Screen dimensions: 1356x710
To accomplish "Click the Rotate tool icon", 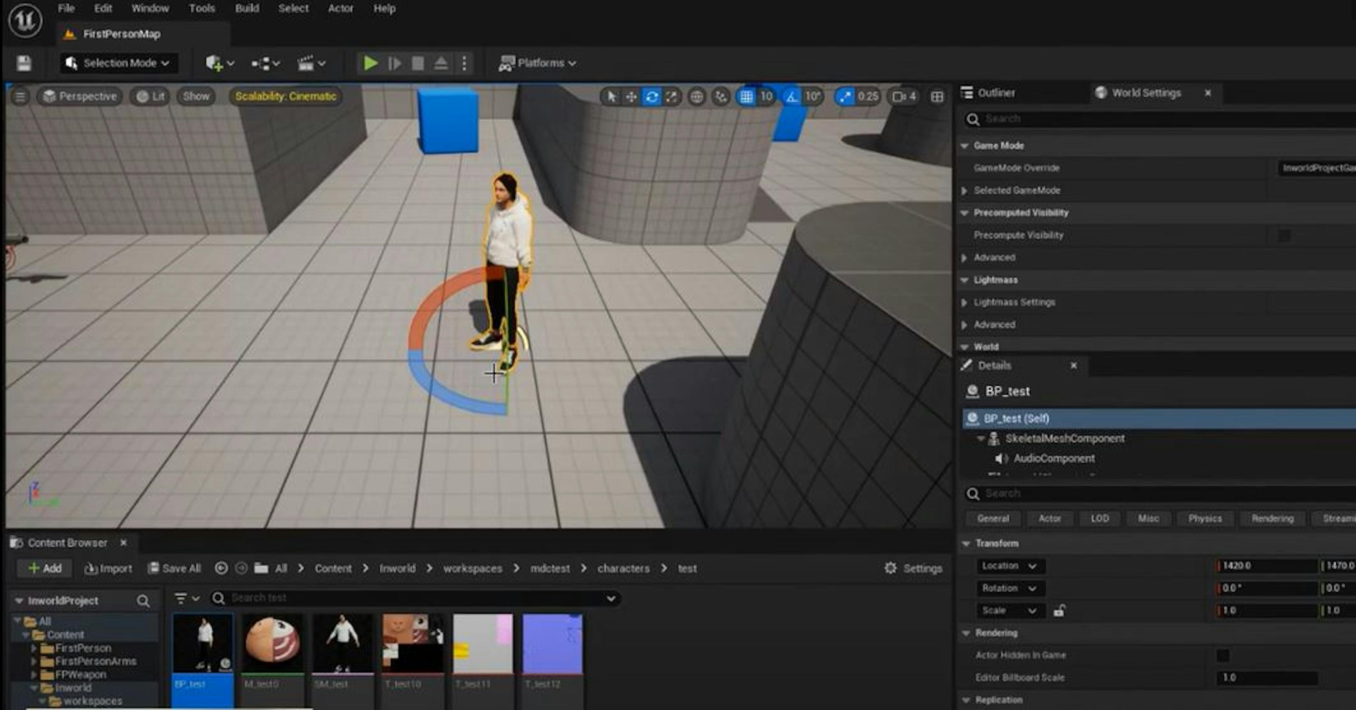I will tap(652, 96).
